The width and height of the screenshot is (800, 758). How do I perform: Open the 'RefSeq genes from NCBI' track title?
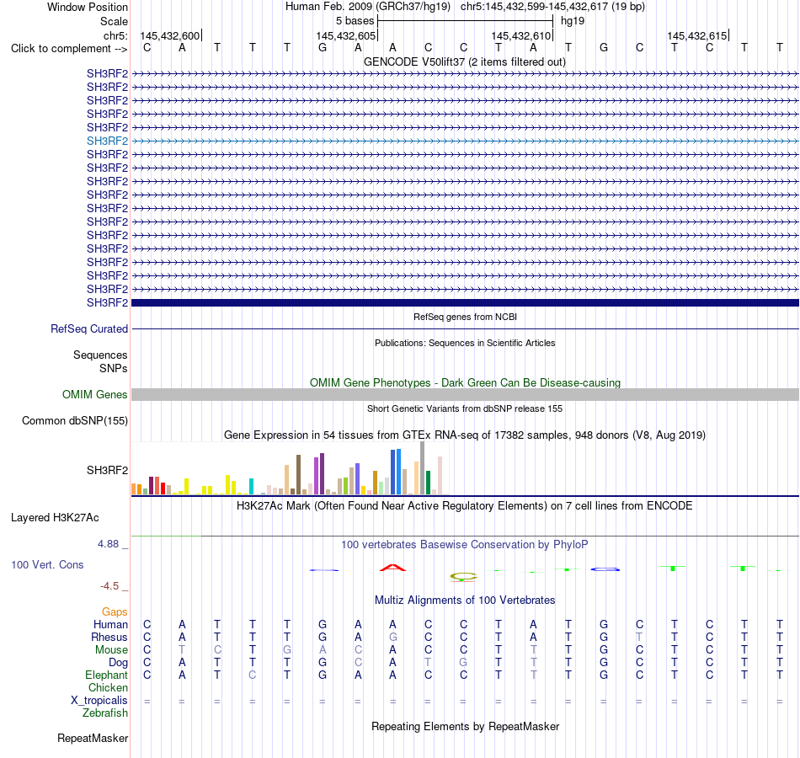465,317
